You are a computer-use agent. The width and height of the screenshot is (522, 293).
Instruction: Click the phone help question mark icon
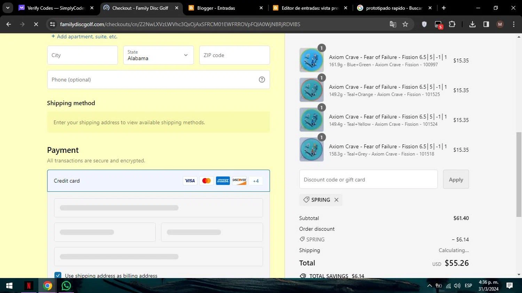pos(262,80)
